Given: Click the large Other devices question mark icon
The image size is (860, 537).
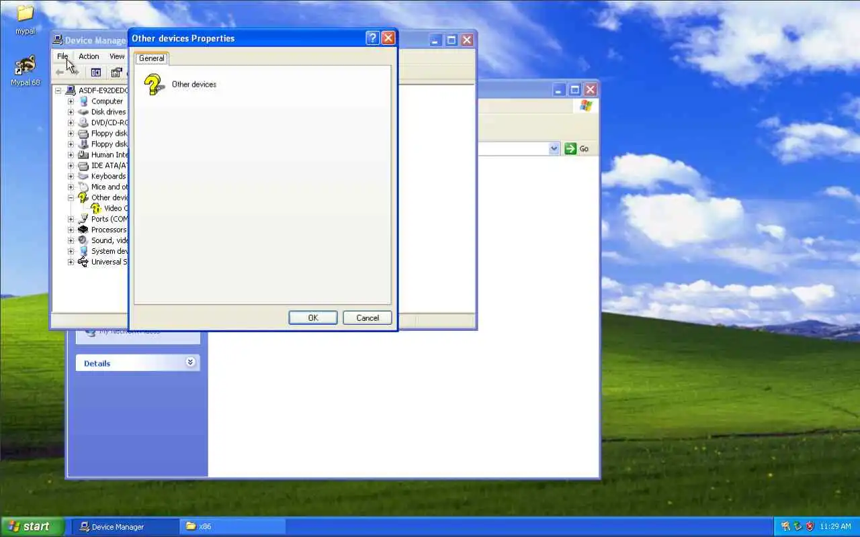Looking at the screenshot, I should pos(154,85).
